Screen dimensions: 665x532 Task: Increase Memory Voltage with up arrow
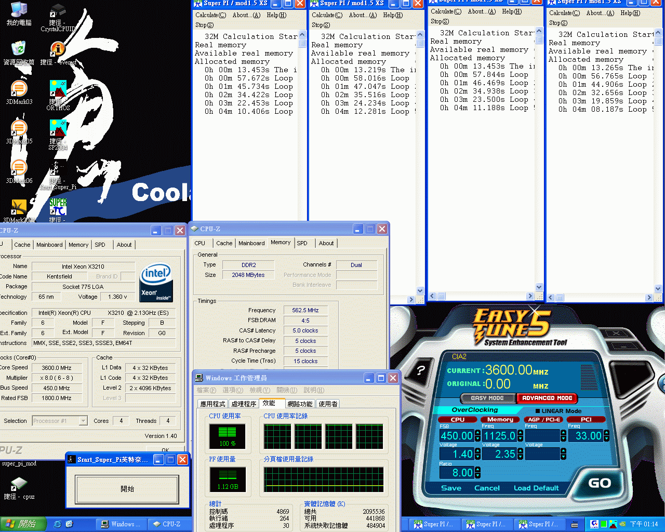point(520,451)
